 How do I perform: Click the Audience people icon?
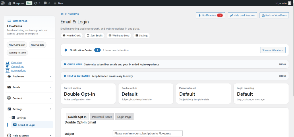[9, 76]
